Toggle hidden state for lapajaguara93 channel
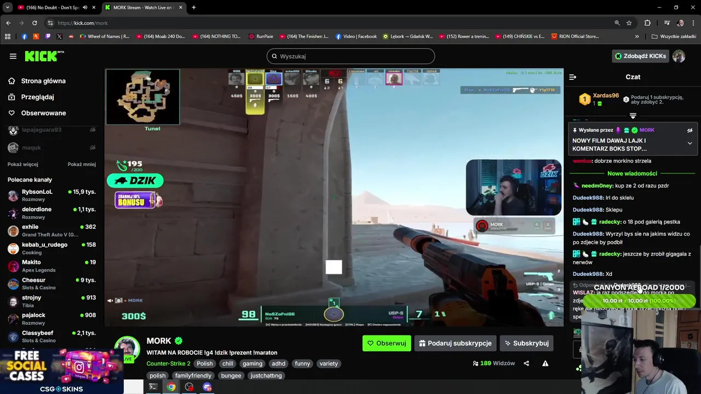 [93, 130]
